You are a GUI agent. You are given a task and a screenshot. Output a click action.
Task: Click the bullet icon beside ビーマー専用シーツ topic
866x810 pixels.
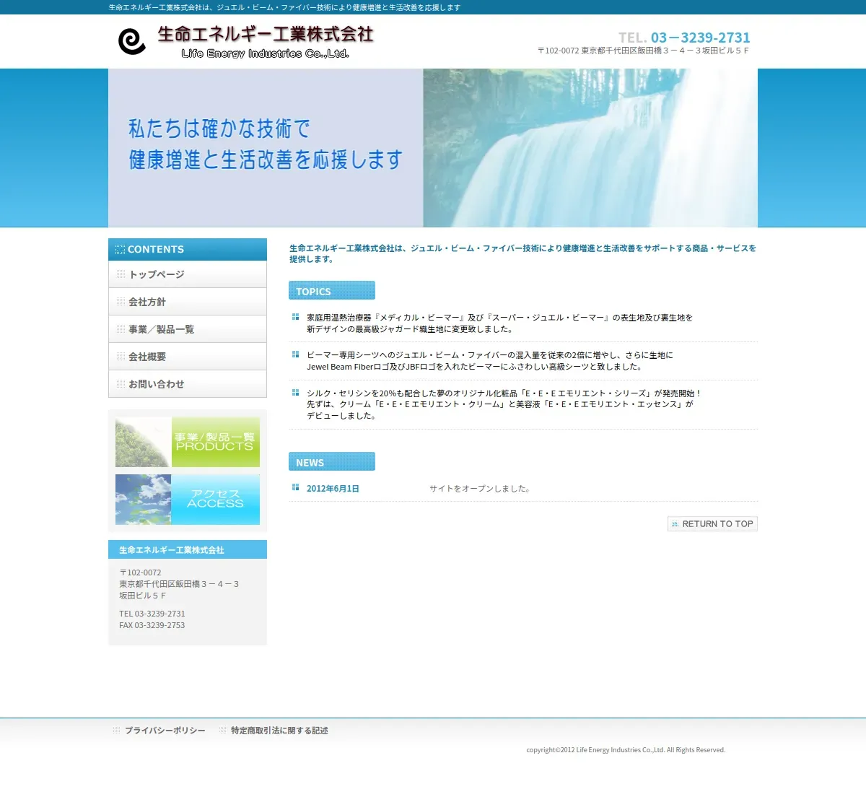[295, 354]
